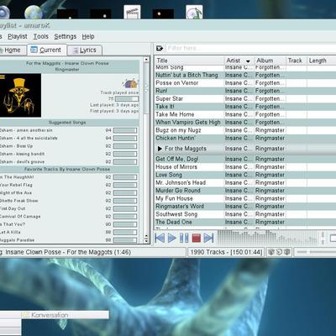
Task: Click the rating bar for Esham - aman another sin
Action: coord(125,130)
